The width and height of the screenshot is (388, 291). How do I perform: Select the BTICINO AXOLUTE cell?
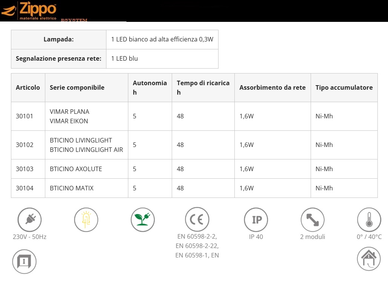coord(86,169)
